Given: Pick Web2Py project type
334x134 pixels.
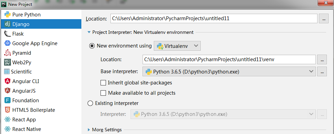Looking at the screenshot, I should click(41, 63).
